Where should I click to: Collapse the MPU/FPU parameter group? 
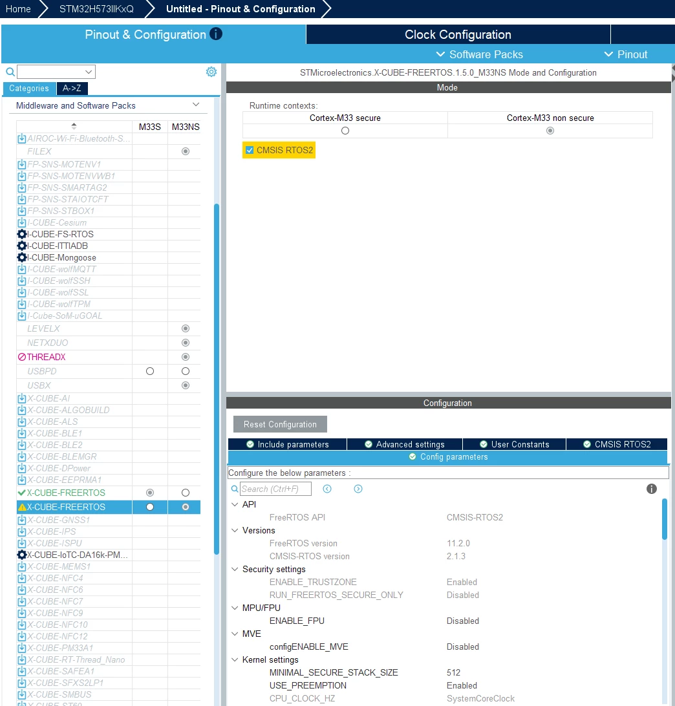coord(235,608)
